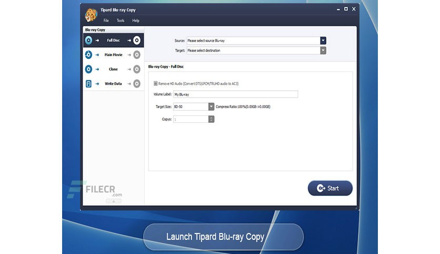
Task: Open the Help menu
Action: (136, 20)
